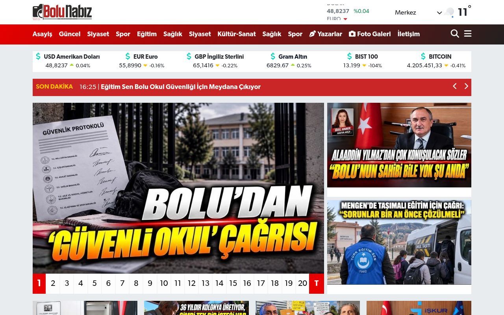
Task: Switch slider to slide 2
Action: (x=53, y=283)
